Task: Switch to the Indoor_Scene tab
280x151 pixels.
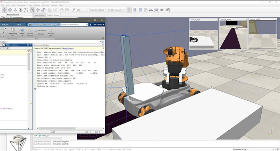Action: [x=53, y=15]
